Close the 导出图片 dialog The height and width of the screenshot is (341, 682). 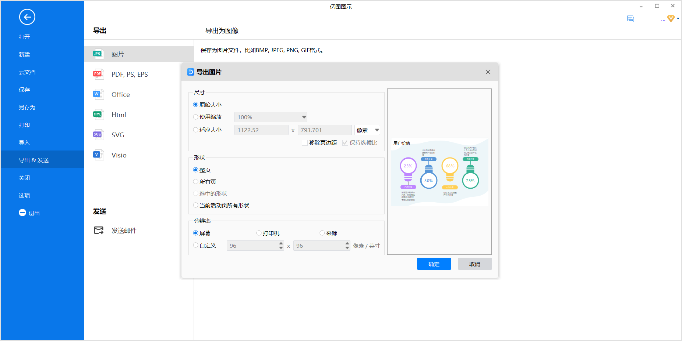(x=488, y=72)
